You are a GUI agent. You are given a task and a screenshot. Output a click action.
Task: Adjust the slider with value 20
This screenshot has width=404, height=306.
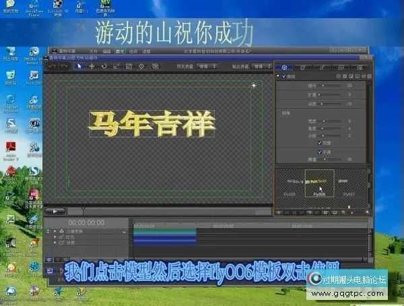click(x=329, y=86)
